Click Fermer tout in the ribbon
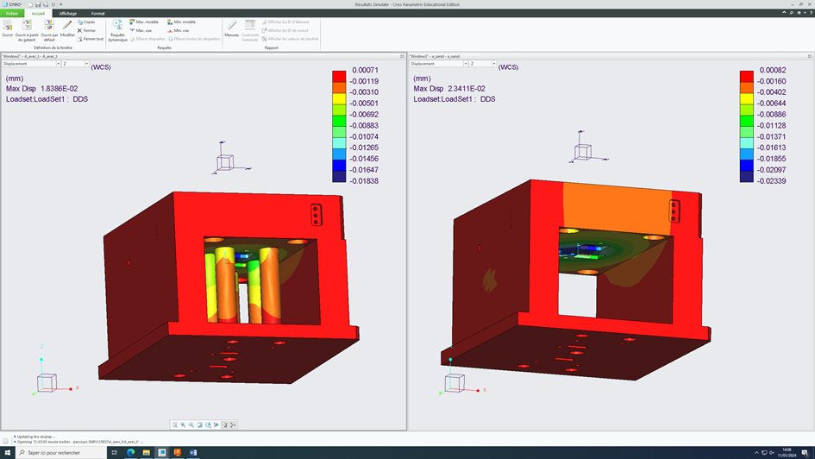This screenshot has width=815, height=459. [91, 39]
